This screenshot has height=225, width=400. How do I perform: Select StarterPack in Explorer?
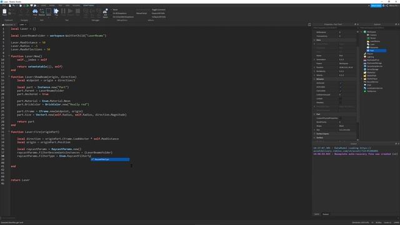click(x=372, y=76)
